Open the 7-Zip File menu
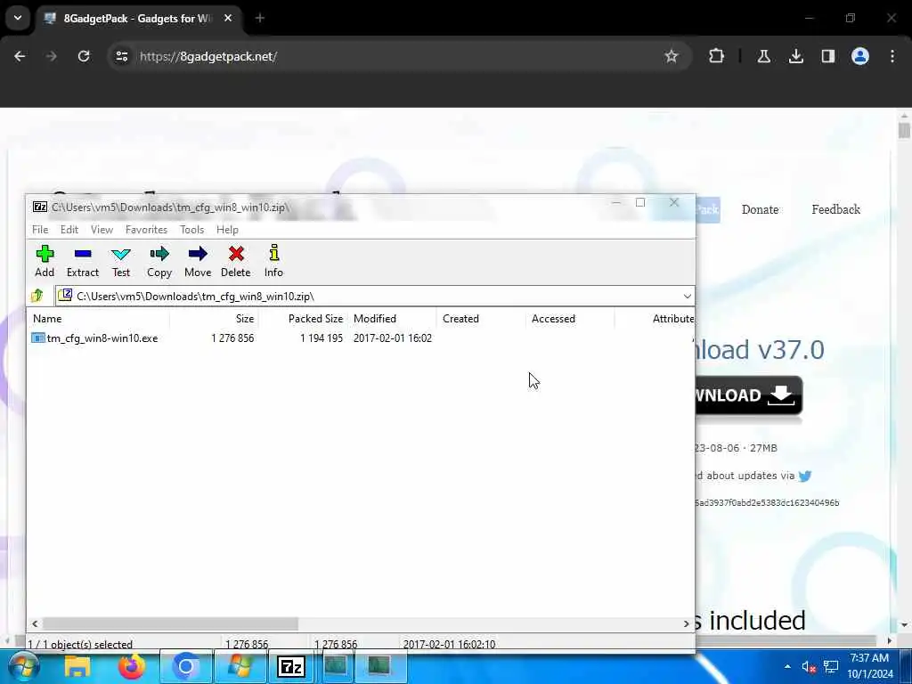Viewport: 912px width, 684px height. pyautogui.click(x=40, y=230)
